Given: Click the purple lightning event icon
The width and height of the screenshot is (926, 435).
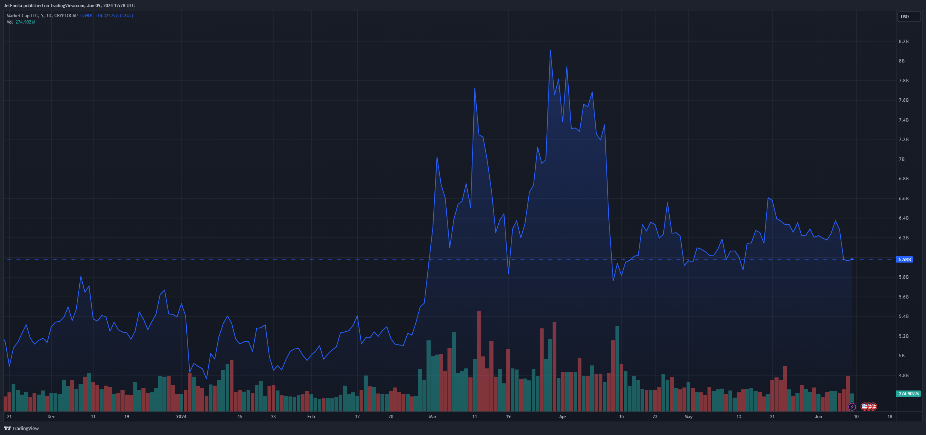Looking at the screenshot, I should (x=852, y=407).
